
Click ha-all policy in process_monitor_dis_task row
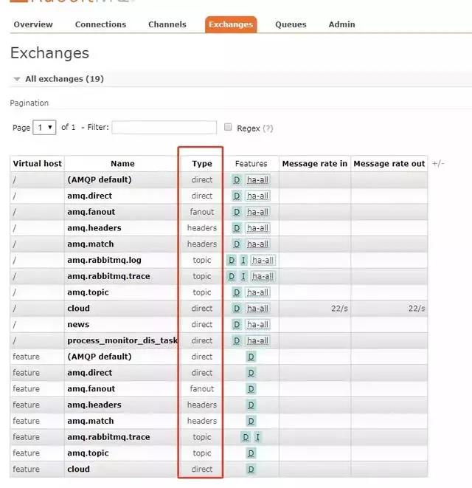257,340
